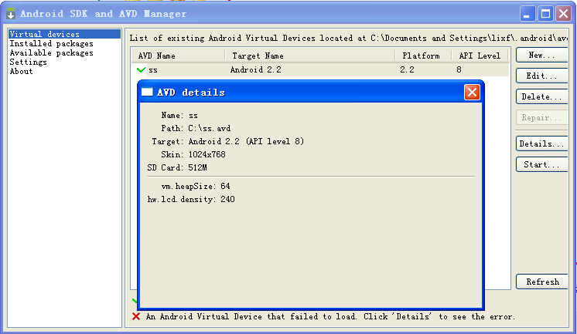This screenshot has width=577, height=334.
Task: Click green checkmark icon beside ss AVD
Action: tap(141, 69)
